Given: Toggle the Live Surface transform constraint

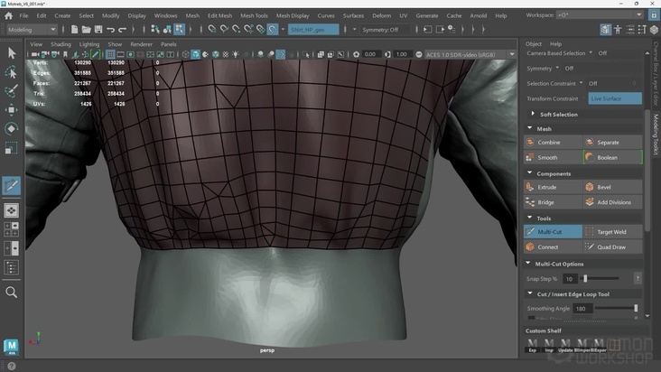Looking at the screenshot, I should [615, 98].
